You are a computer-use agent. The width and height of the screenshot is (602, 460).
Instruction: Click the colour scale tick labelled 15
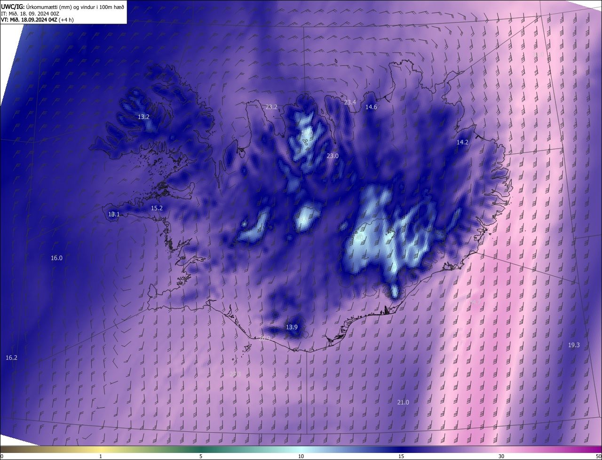(401, 457)
